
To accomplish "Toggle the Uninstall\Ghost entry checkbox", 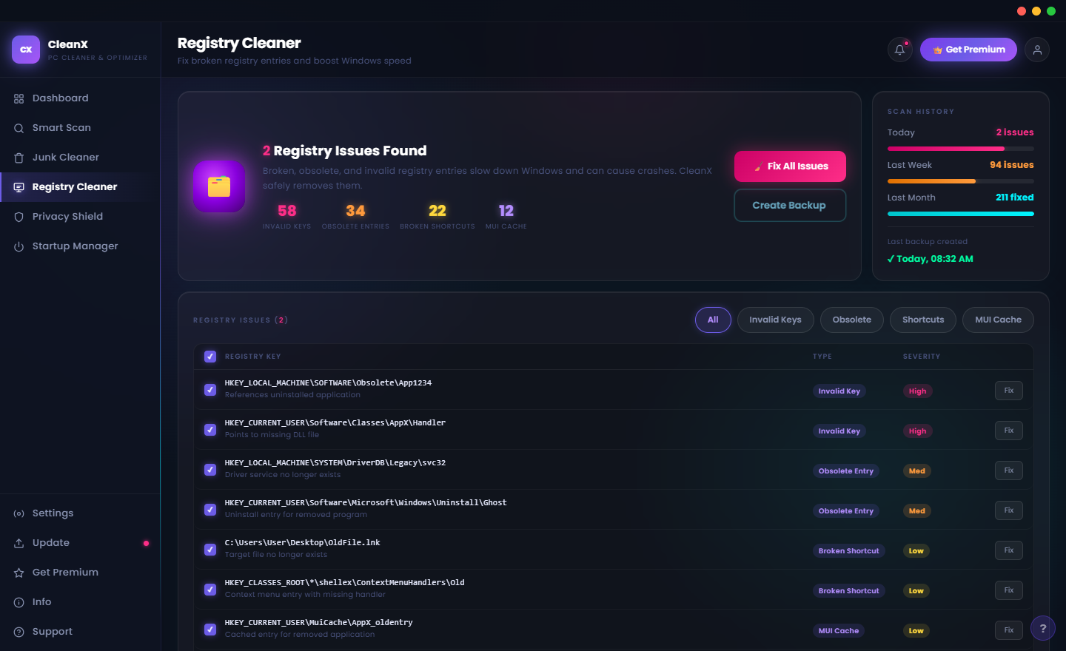I will point(210,509).
